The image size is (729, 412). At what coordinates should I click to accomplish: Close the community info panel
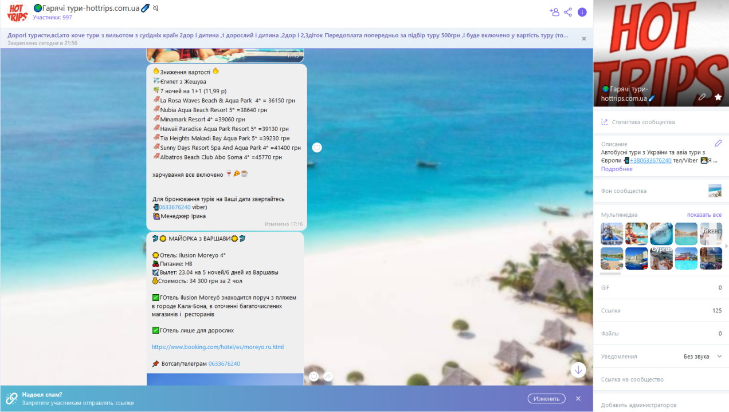720,7
